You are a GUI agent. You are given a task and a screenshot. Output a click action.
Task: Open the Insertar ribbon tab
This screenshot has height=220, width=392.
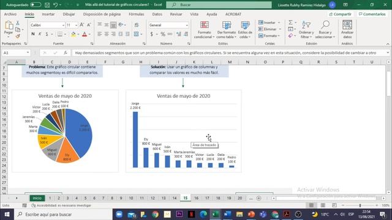point(48,14)
